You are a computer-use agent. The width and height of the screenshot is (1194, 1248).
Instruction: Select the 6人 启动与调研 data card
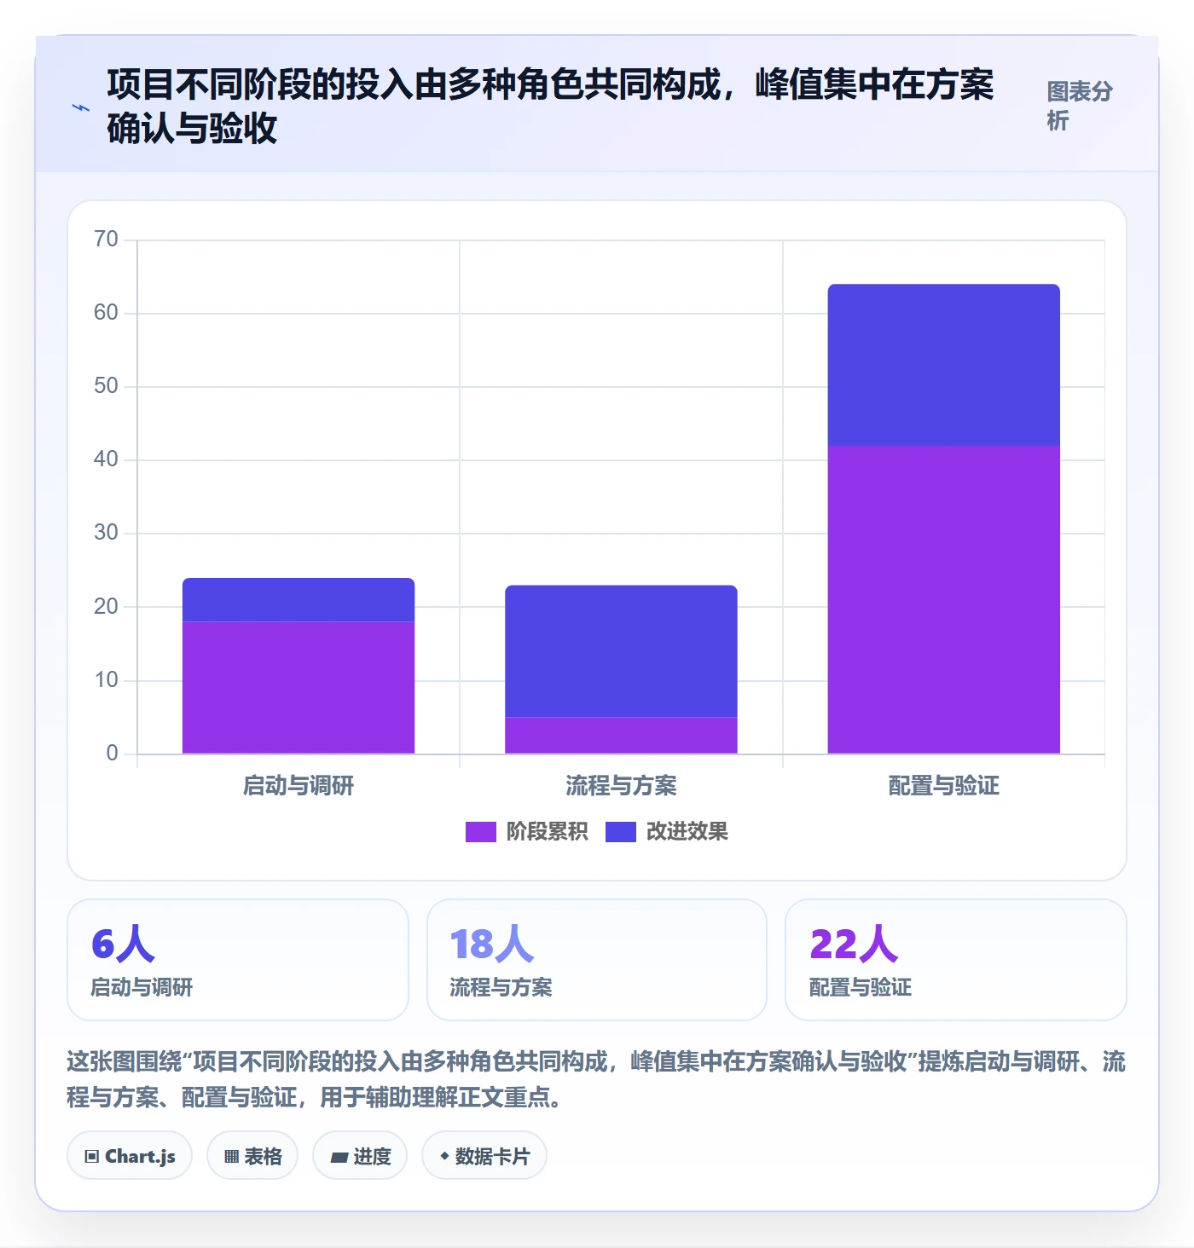pos(238,960)
